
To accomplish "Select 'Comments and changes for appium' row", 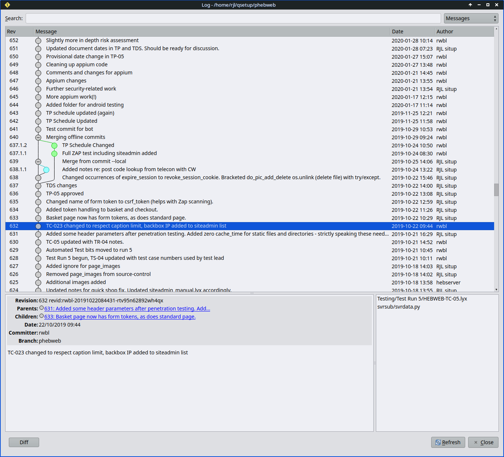I will click(250, 73).
